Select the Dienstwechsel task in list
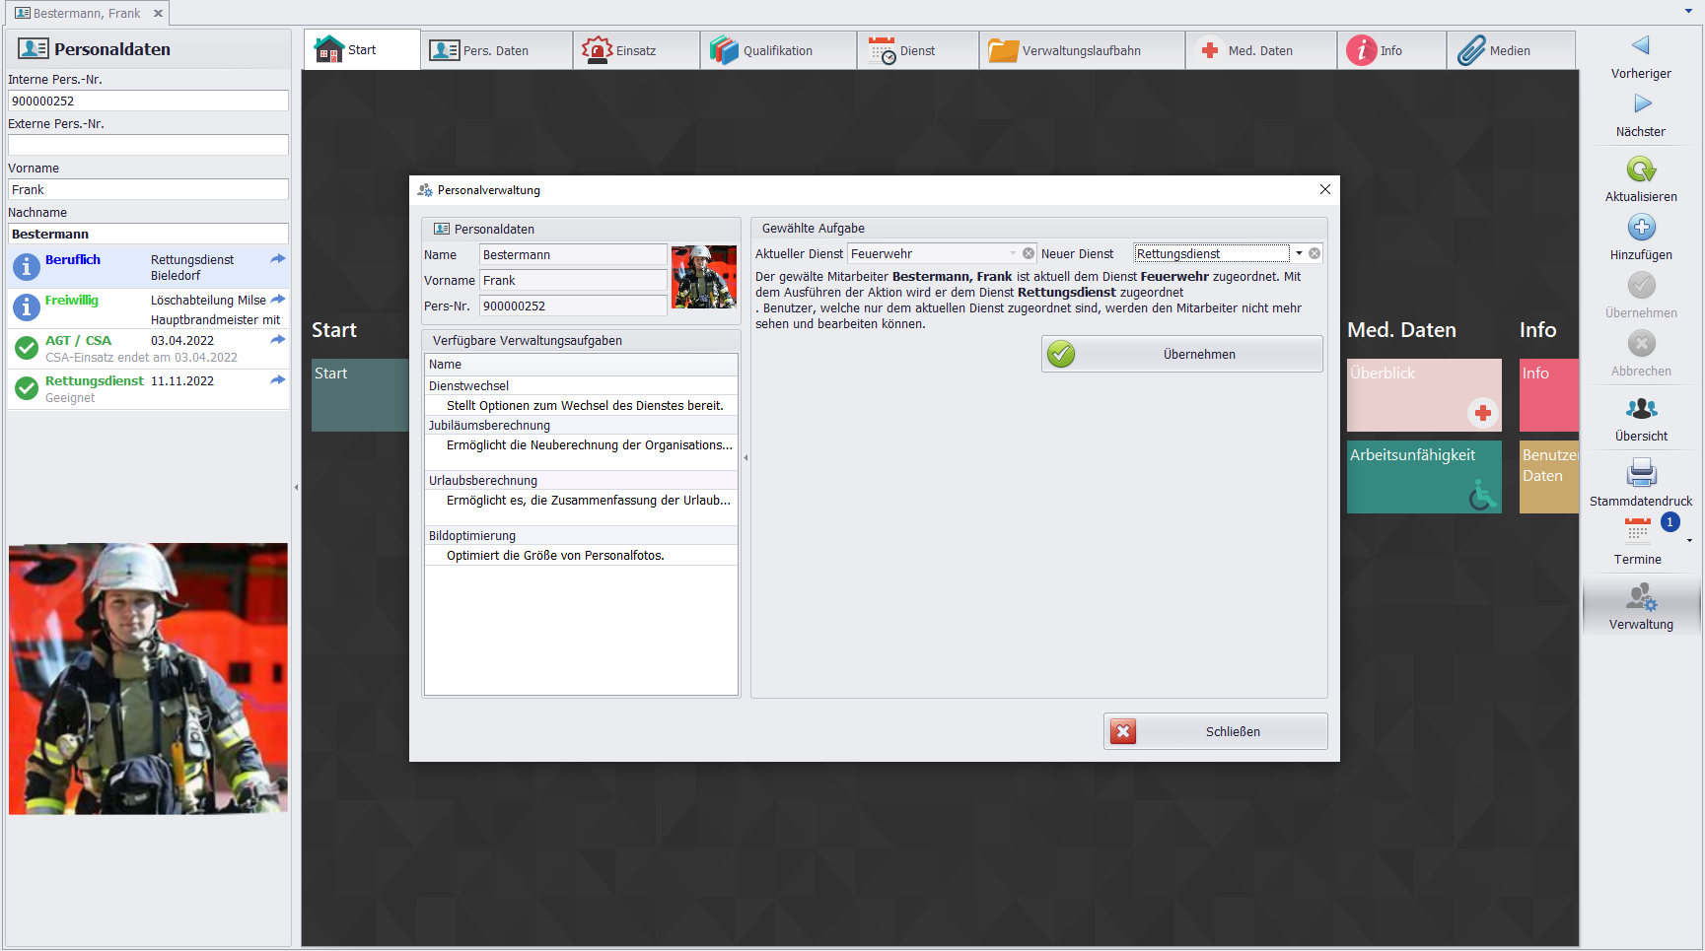The image size is (1705, 951). (x=469, y=385)
